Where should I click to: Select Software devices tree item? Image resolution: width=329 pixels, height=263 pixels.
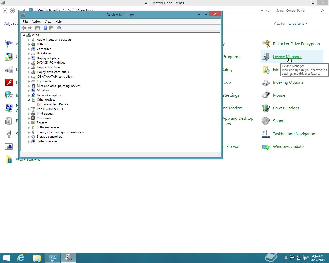point(48,127)
